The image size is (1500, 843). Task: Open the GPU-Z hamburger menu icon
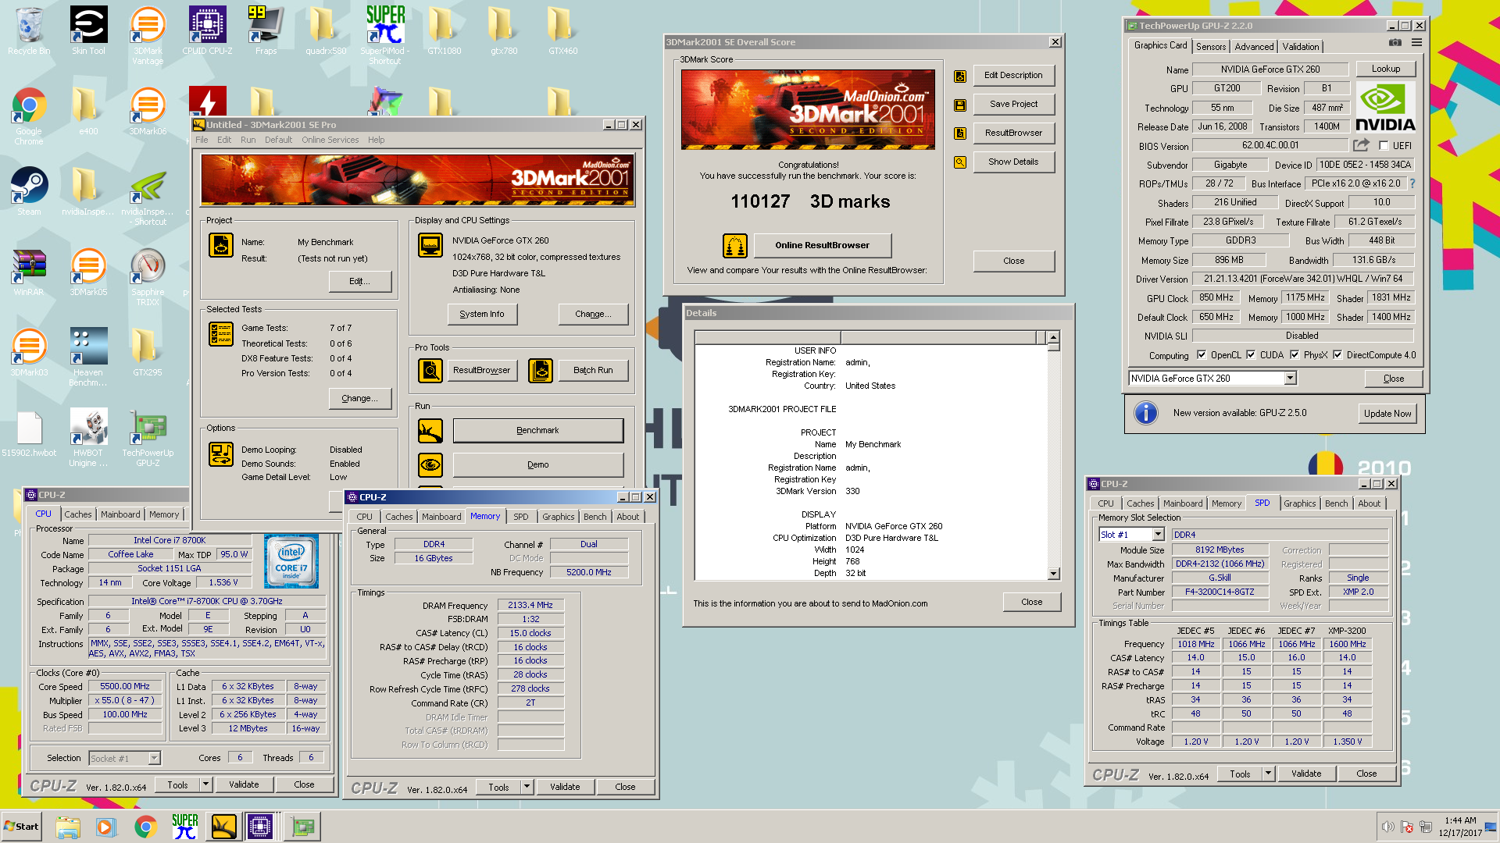1416,43
